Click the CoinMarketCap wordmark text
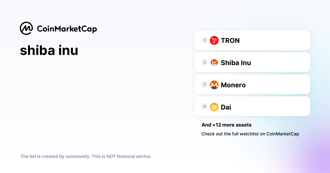 pyautogui.click(x=67, y=29)
